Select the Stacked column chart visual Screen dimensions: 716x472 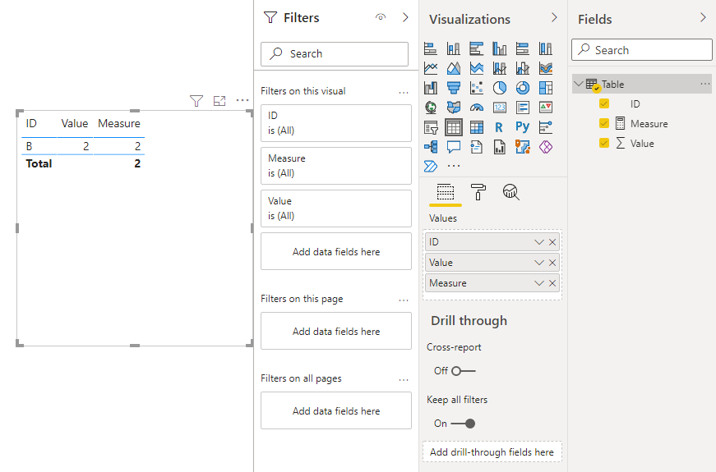pos(454,48)
